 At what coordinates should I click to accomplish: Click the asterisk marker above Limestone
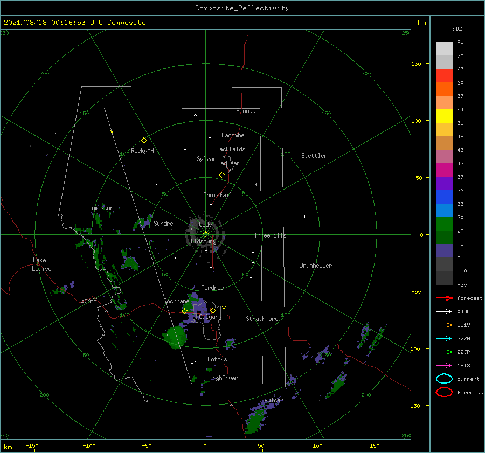pyautogui.click(x=102, y=203)
